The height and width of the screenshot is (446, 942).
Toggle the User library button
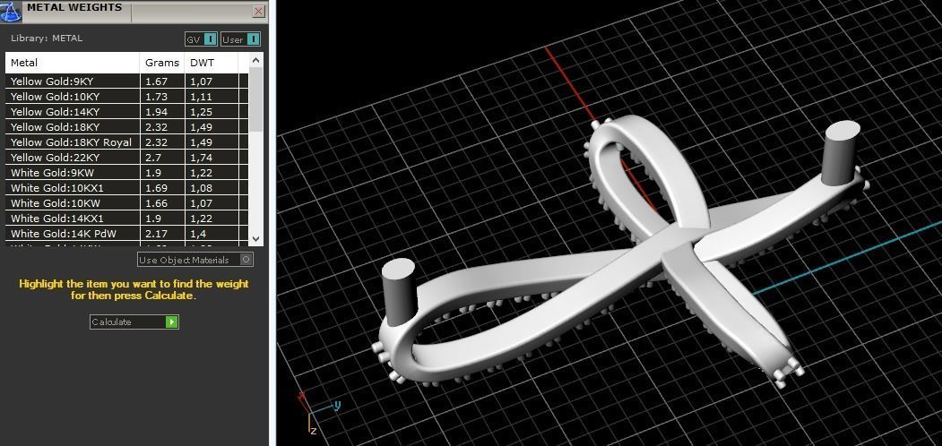[240, 39]
